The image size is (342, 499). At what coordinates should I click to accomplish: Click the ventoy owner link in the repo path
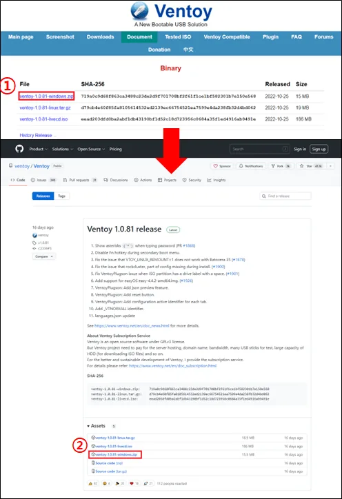click(22, 166)
